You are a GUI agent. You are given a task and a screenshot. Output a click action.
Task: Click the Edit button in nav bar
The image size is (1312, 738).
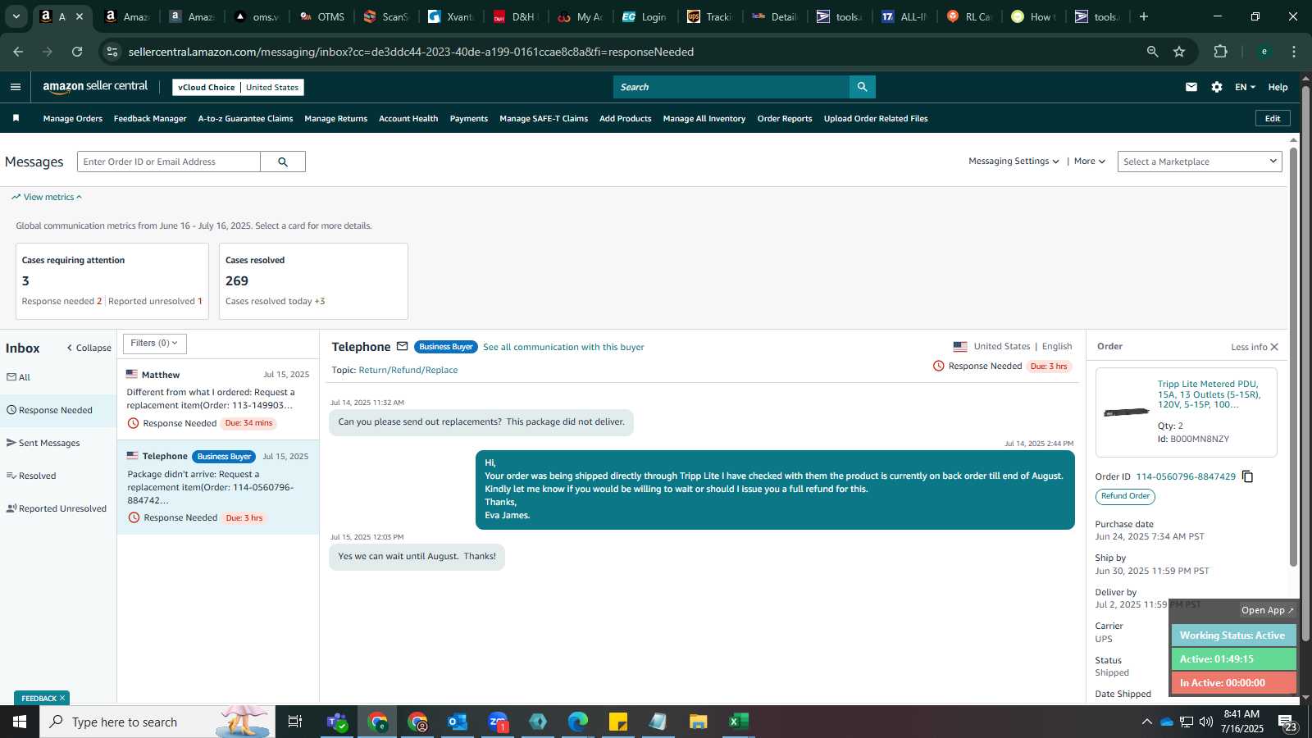tap(1273, 119)
